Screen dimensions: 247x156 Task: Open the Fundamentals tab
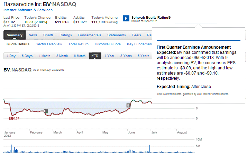[89, 35]
